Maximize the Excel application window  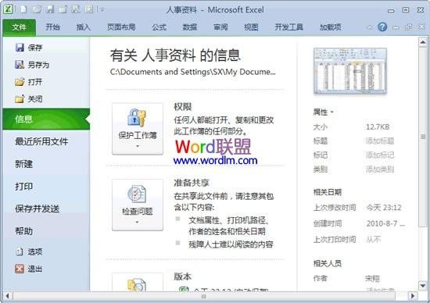click(x=406, y=10)
